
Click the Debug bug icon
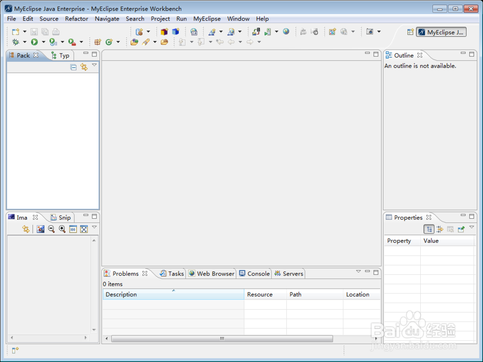[x=15, y=42]
